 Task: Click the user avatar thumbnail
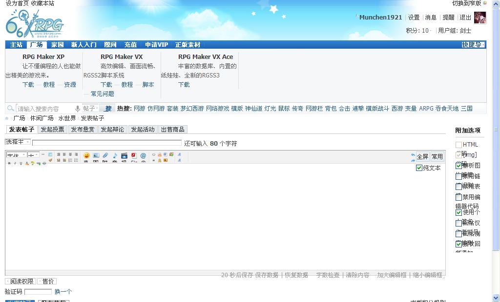(x=480, y=18)
